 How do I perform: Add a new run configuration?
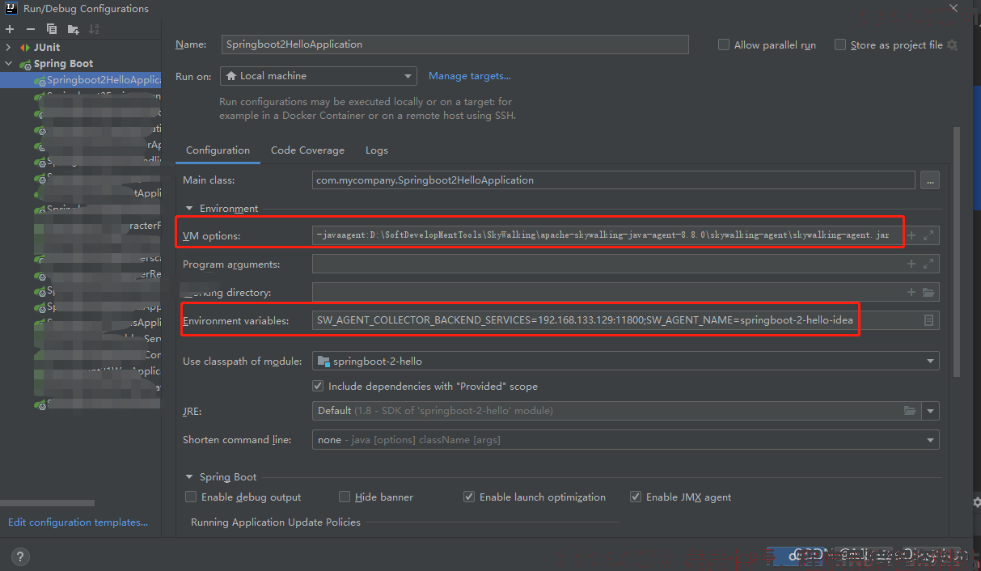point(10,29)
